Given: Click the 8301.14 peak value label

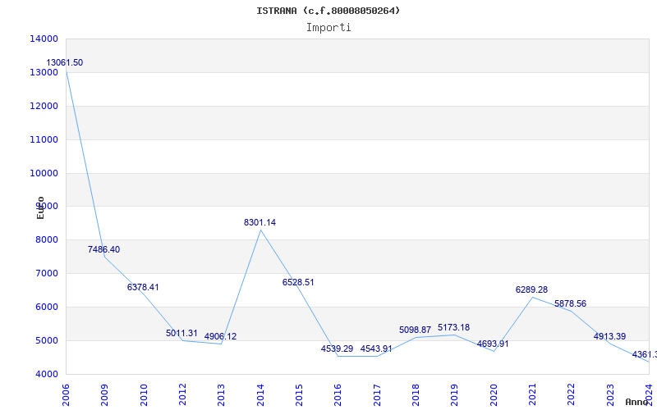Looking at the screenshot, I should pos(260,222).
